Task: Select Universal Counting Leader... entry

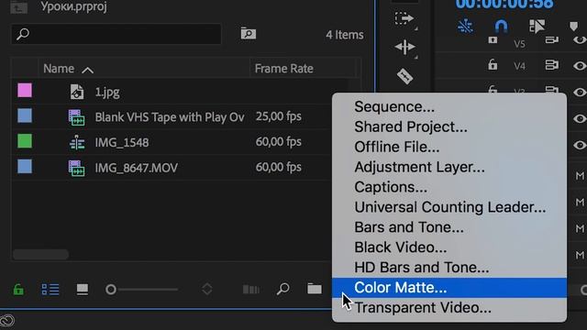Action: [450, 207]
